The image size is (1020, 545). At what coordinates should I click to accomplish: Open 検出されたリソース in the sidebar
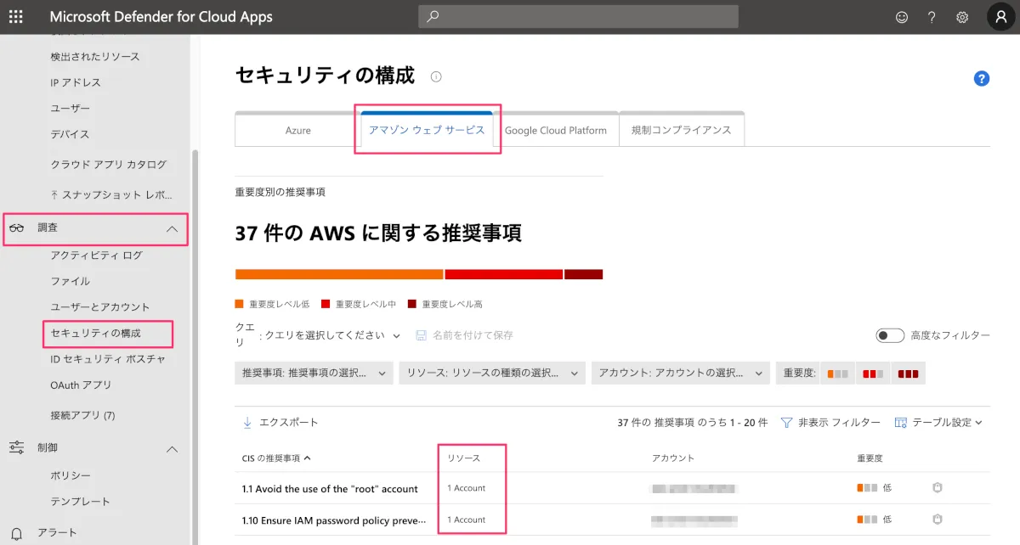94,56
